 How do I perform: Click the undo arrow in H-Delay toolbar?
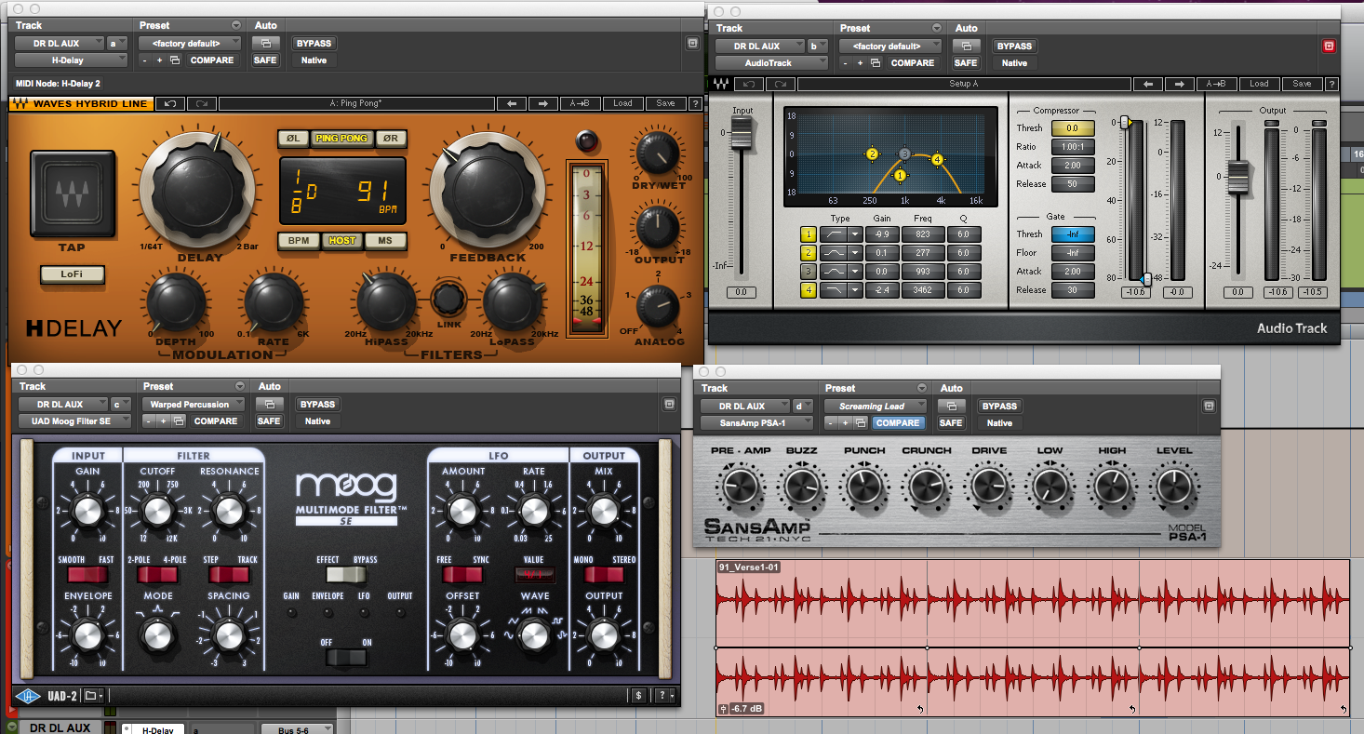[170, 103]
